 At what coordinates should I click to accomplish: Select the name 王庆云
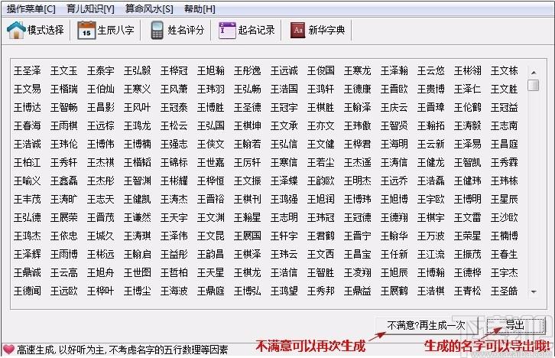coord(394,107)
